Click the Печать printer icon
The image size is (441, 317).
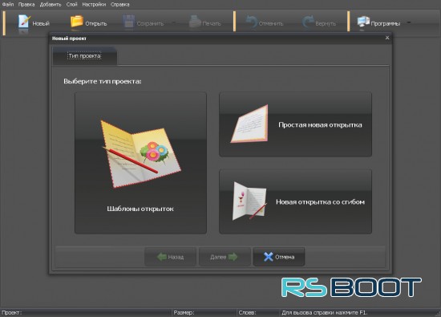[x=195, y=22]
